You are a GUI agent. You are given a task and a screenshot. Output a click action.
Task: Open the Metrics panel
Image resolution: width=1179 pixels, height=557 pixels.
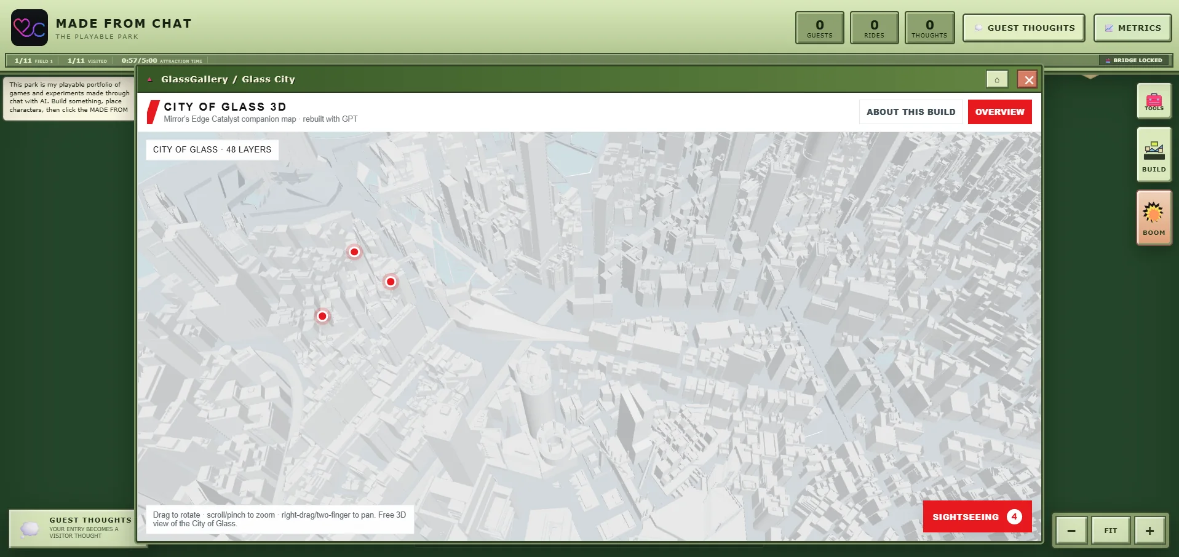[x=1132, y=28]
